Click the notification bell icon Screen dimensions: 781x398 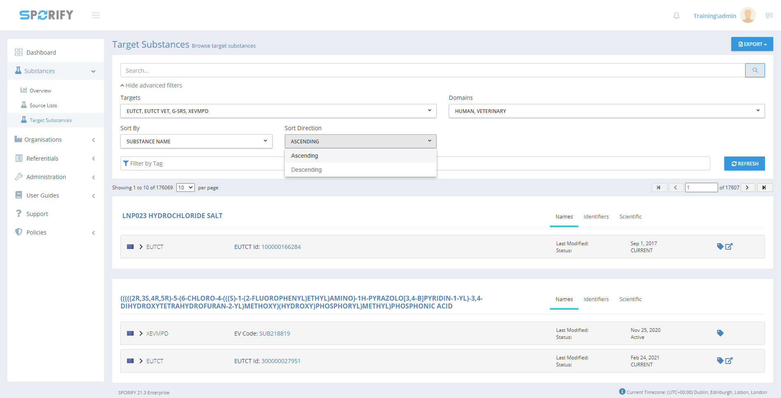tap(676, 16)
